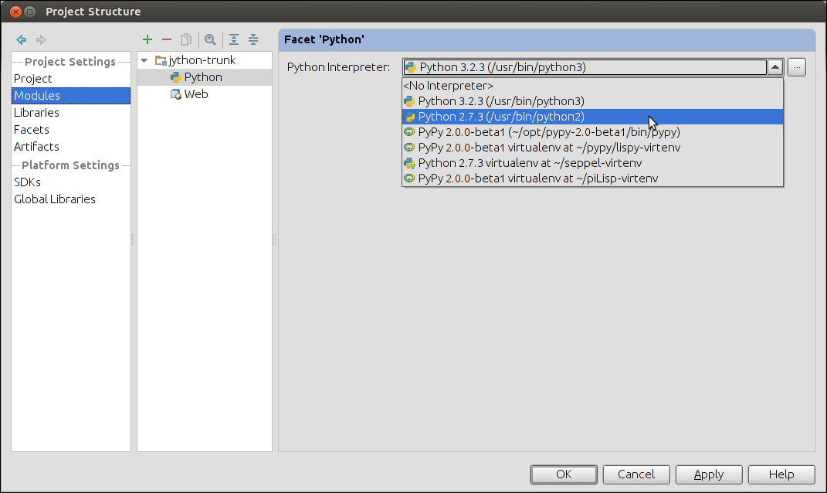Open interpreter browse ellipsis button
827x493 pixels.
pos(797,67)
